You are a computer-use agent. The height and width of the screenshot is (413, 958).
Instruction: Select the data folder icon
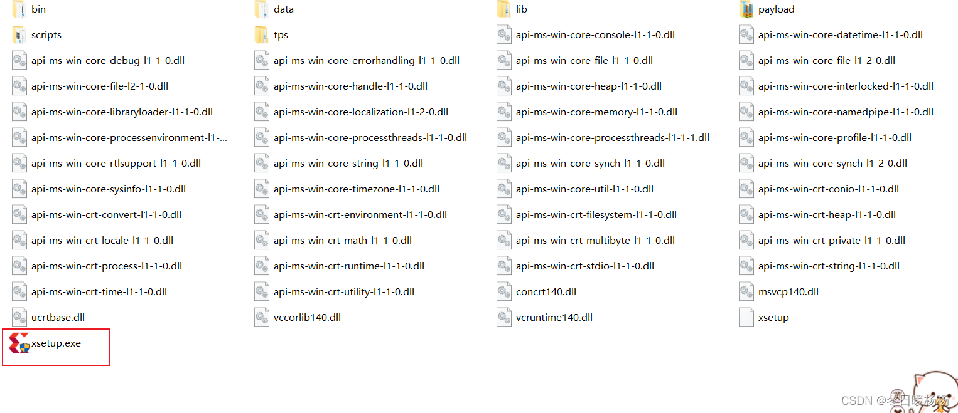262,9
